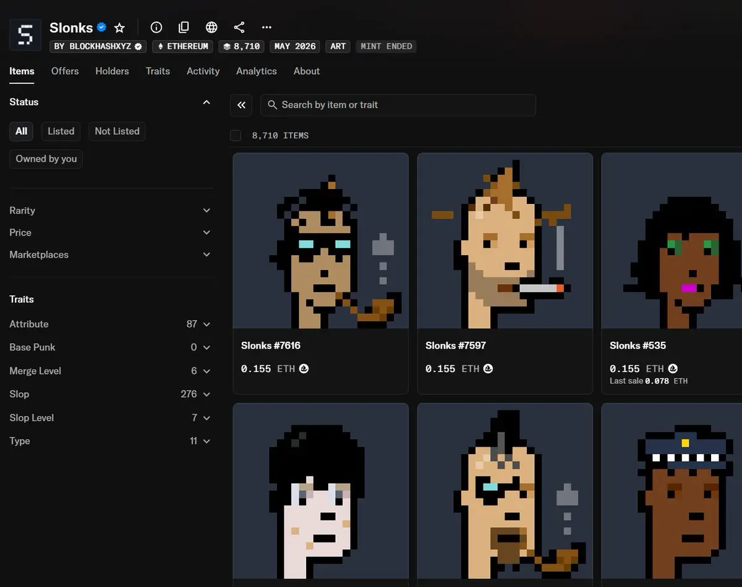Viewport: 742px width, 587px height.
Task: Open the Offers tab
Action: click(65, 71)
